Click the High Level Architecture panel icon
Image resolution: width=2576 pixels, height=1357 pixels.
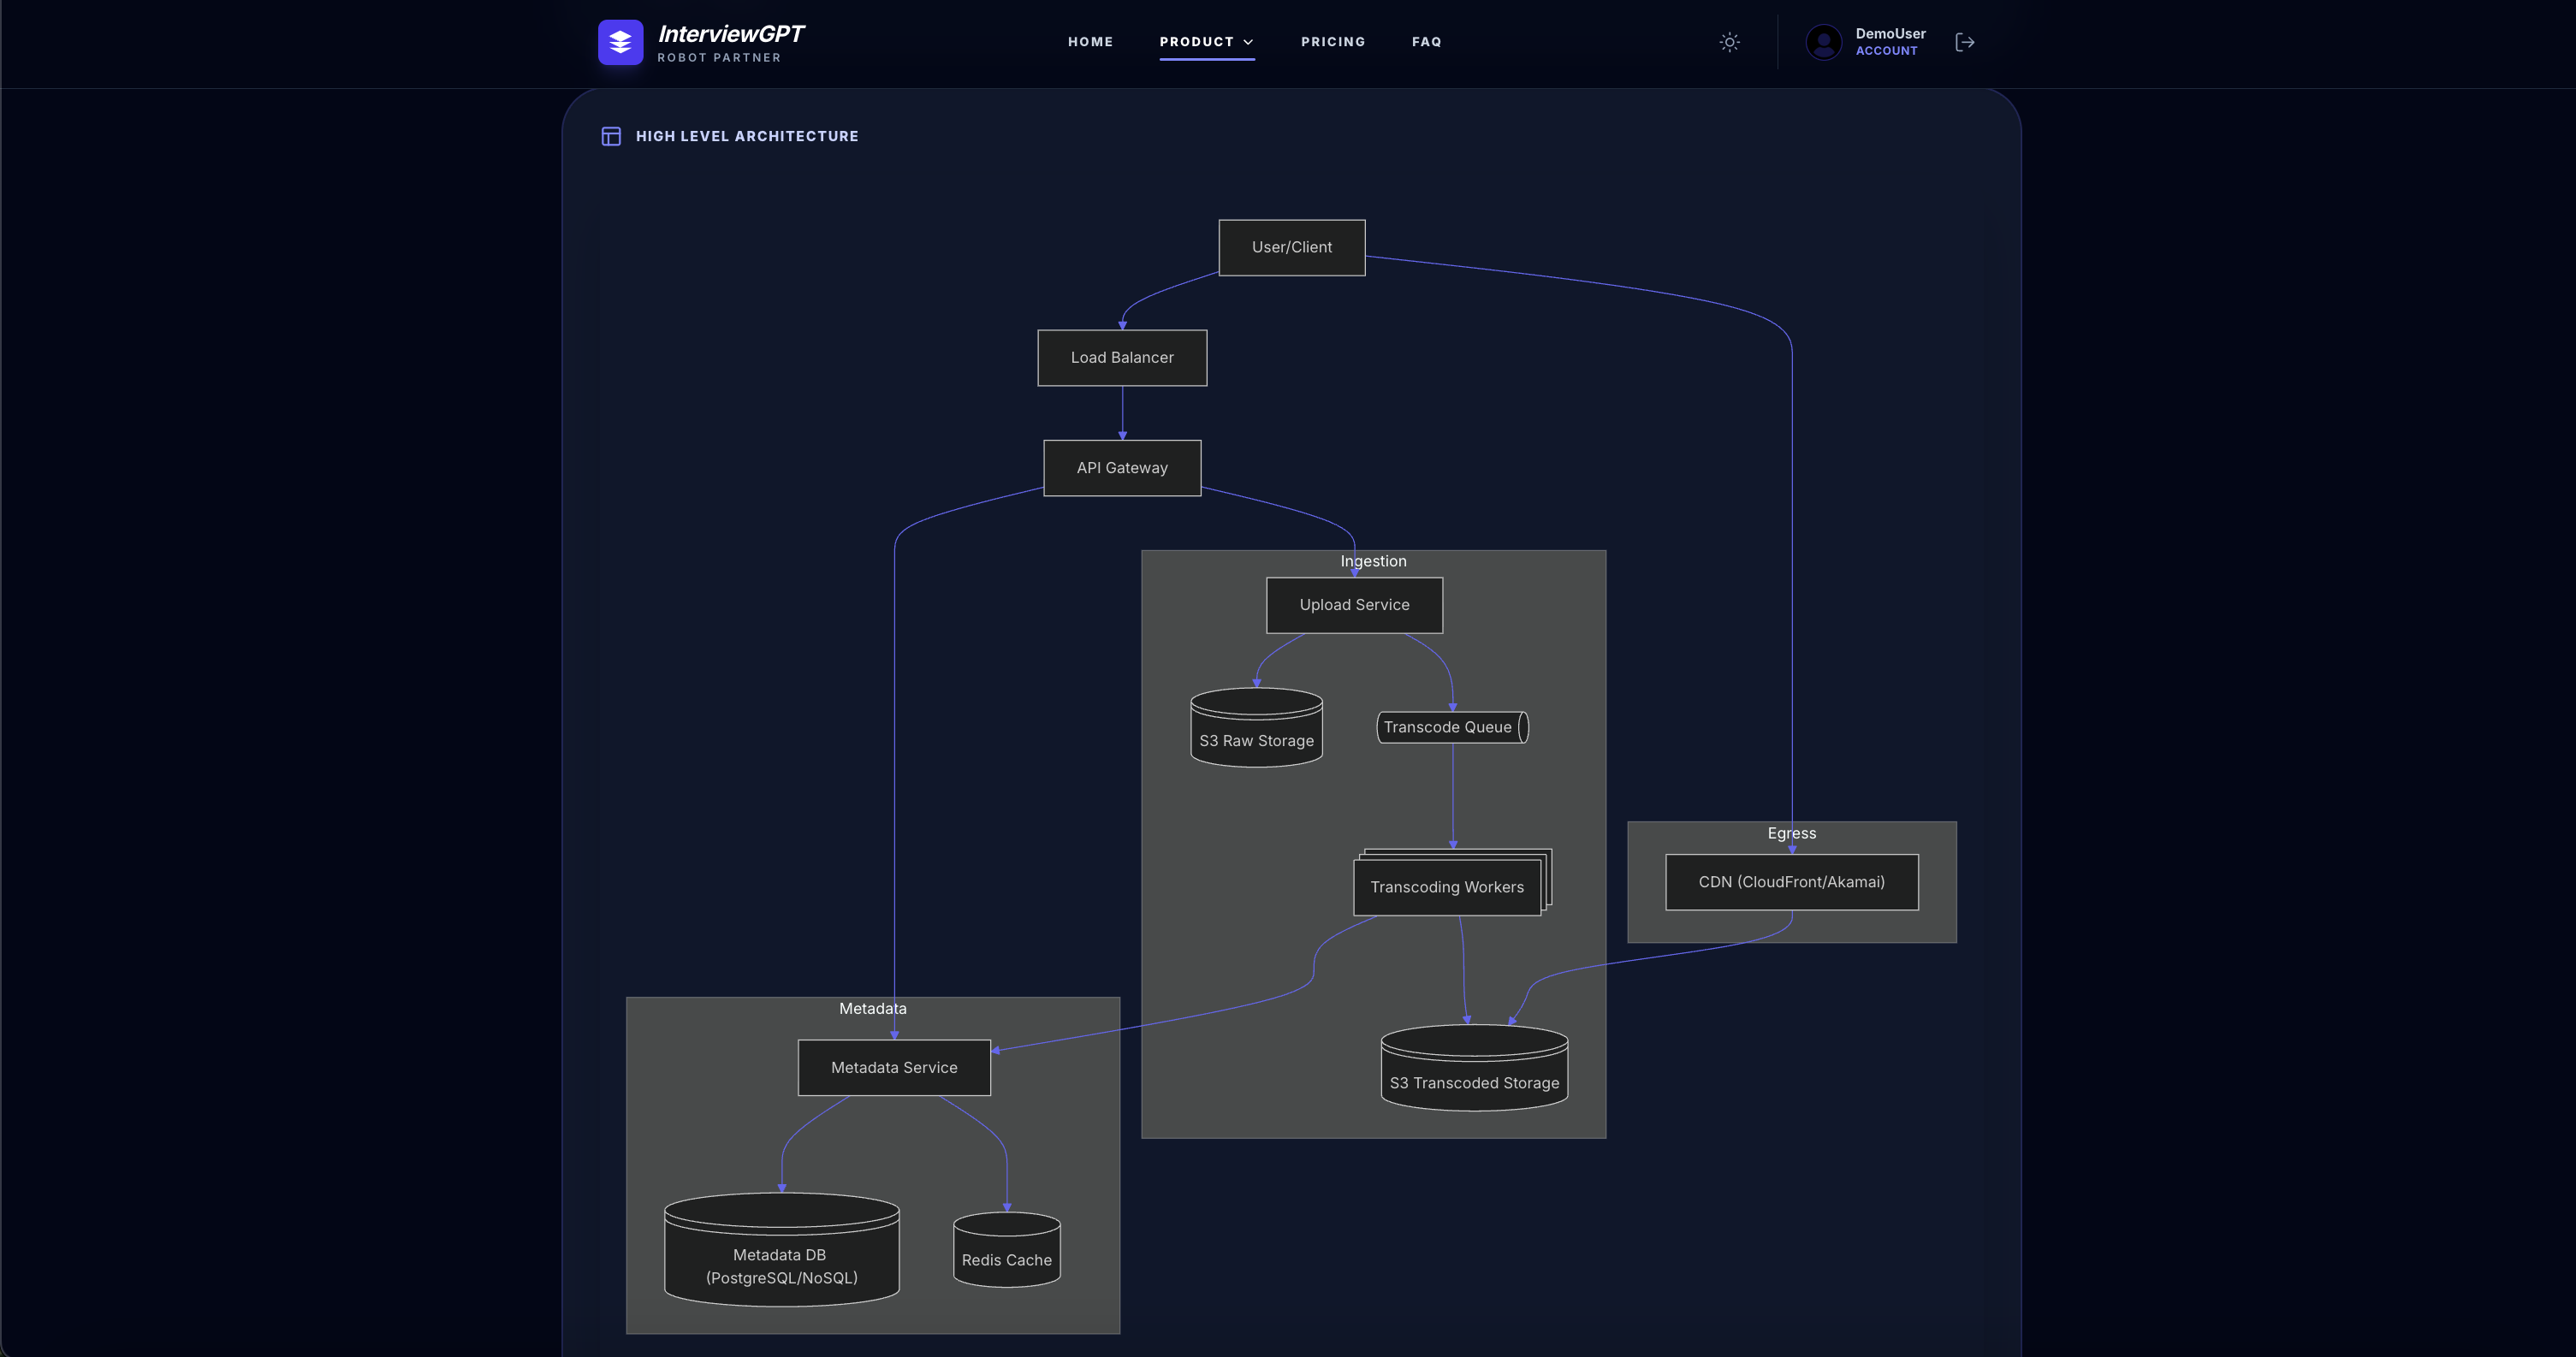click(610, 136)
